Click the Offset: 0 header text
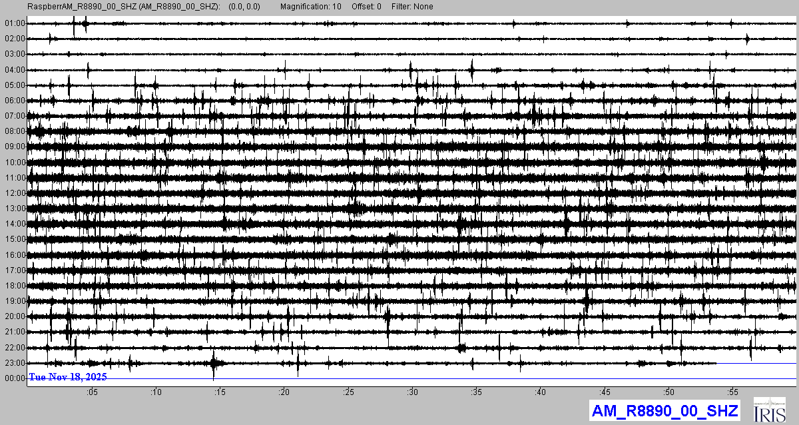The width and height of the screenshot is (799, 425). [x=368, y=7]
